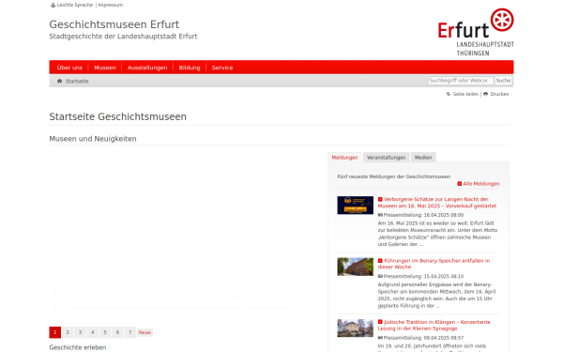This screenshot has width=563, height=352.
Task: Click the text Pressemitteilung: 15.04.2025 08:10
Action: coord(423,277)
